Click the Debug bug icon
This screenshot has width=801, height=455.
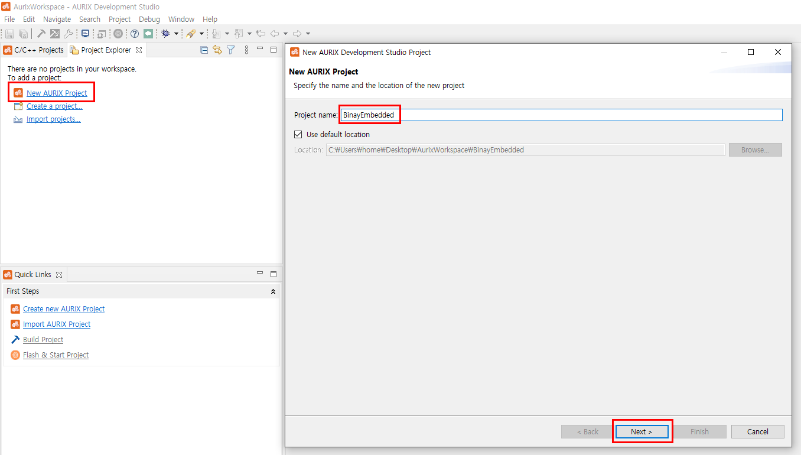pyautogui.click(x=165, y=34)
